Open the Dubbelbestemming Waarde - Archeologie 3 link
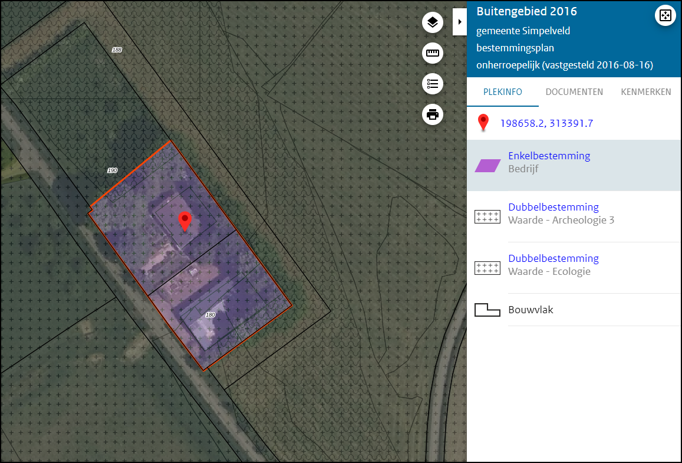The height and width of the screenshot is (463, 682). 553,206
